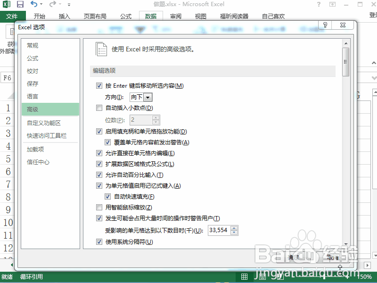Open the 文件 file tab
Image resolution: width=377 pixels, height=283 pixels.
[12, 16]
